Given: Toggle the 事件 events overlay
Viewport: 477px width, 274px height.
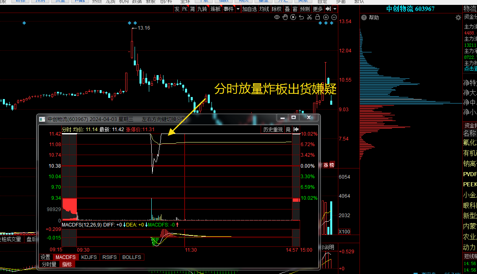Looking at the screenshot, I should coord(229,9).
